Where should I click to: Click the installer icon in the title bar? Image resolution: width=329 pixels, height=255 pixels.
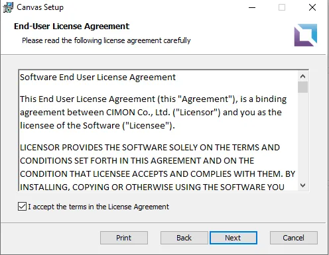point(8,7)
